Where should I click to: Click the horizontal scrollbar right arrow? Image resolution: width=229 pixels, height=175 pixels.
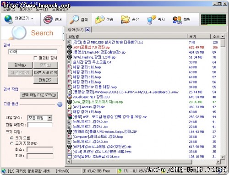pos(218,161)
